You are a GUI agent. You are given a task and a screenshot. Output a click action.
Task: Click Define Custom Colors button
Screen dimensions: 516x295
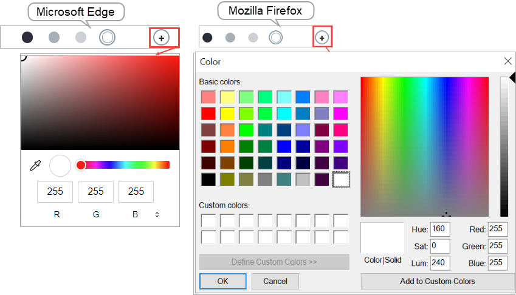pos(274,262)
